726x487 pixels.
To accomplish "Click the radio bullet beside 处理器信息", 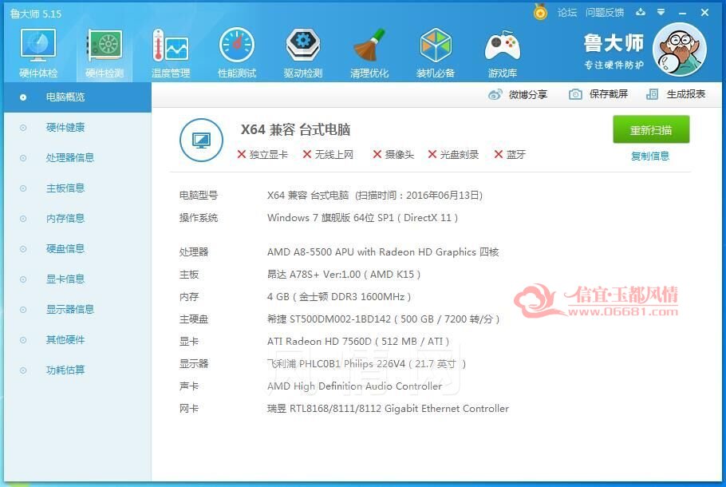I will pos(23,158).
